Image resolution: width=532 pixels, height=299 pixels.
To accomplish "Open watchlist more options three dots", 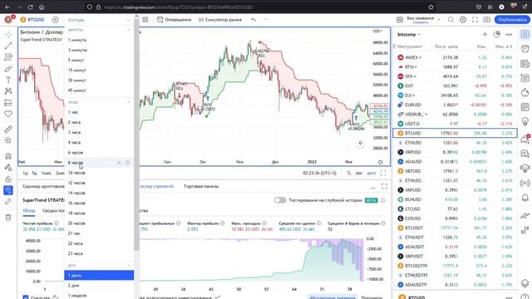I will 509,34.
